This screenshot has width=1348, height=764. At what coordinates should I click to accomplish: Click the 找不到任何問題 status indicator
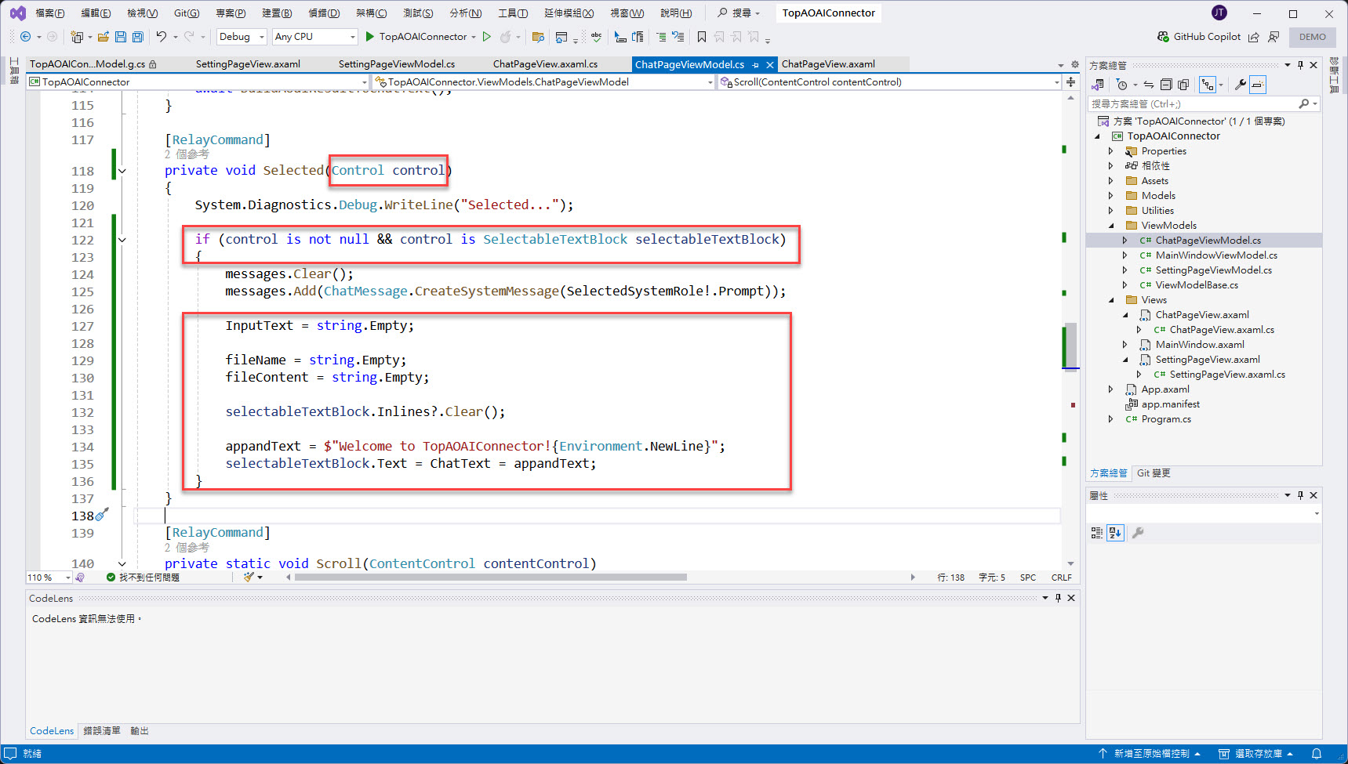click(144, 578)
